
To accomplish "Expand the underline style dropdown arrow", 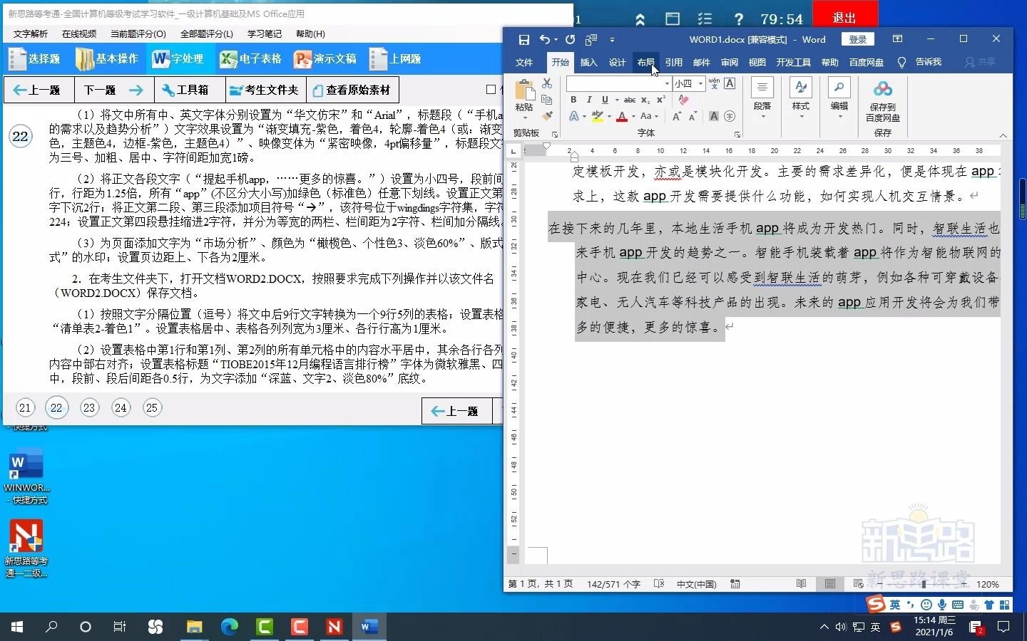I will point(617,100).
